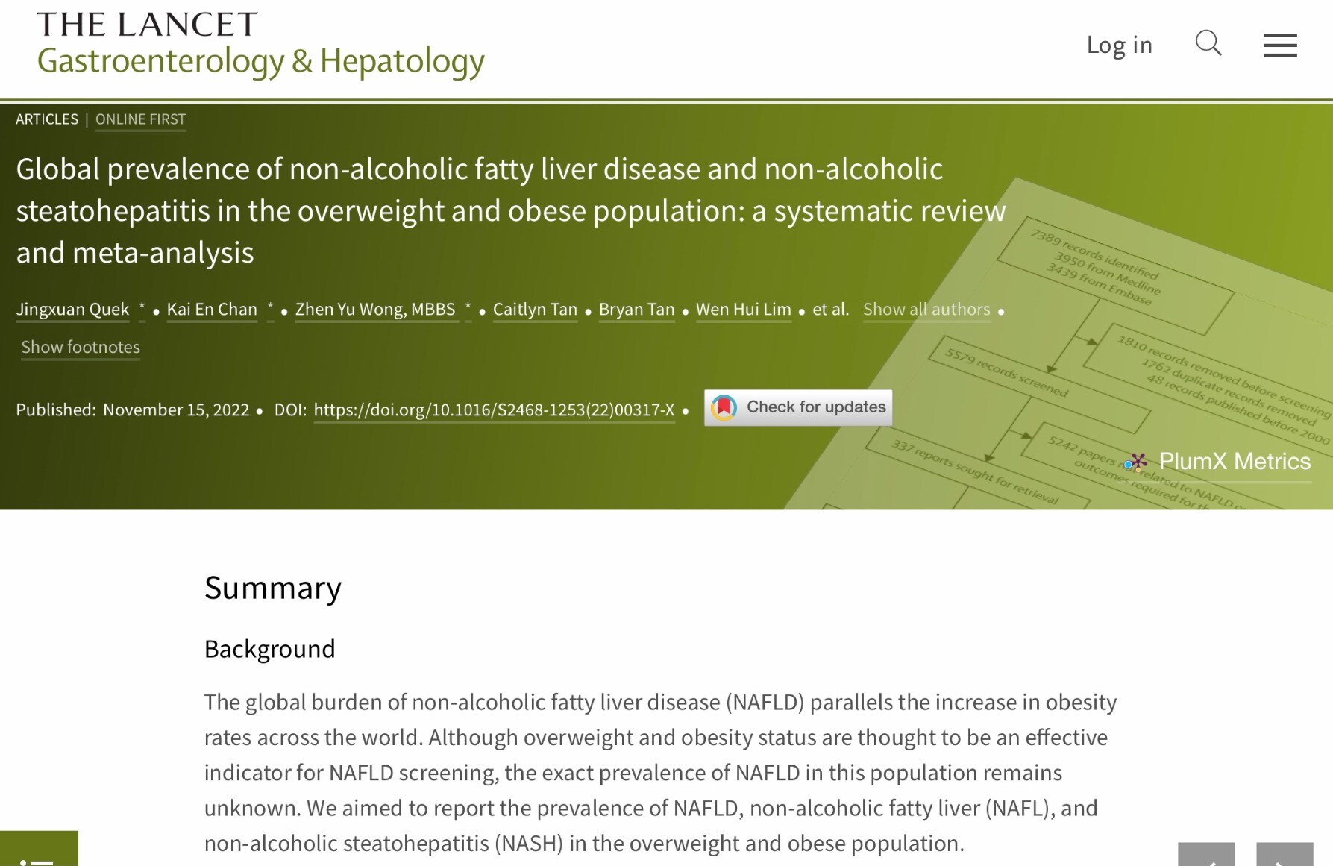The width and height of the screenshot is (1333, 866).
Task: Open author Jingxuan Quek's details
Action: 72,310
